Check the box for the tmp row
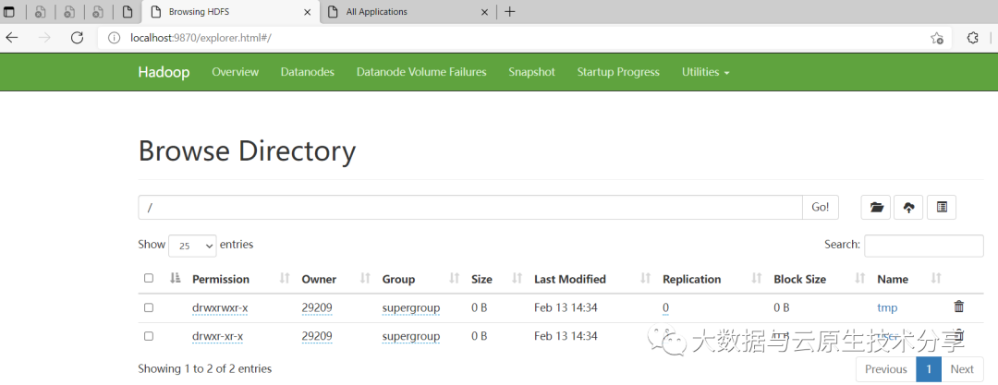The height and width of the screenshot is (385, 998). coord(149,307)
